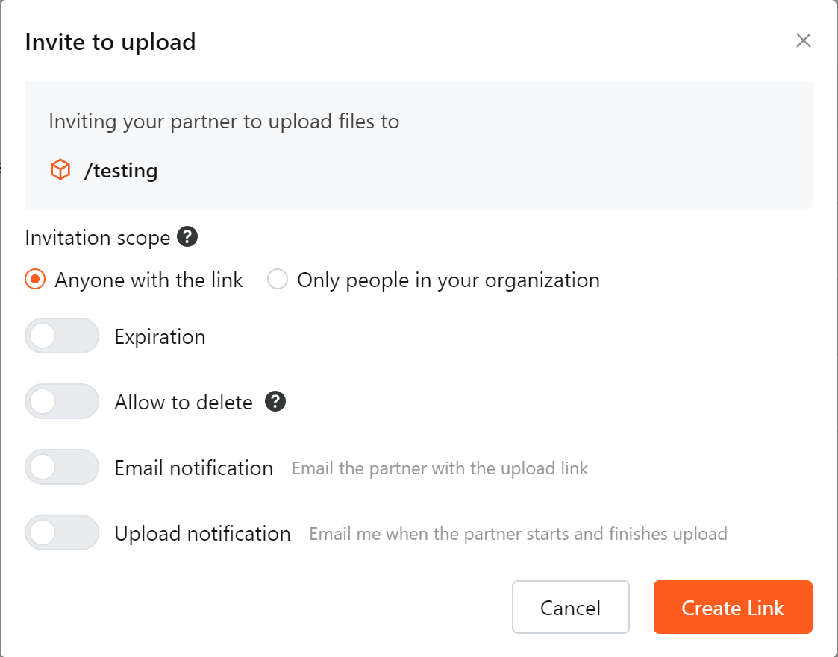Click the Cancel button
The height and width of the screenshot is (657, 838).
click(571, 607)
